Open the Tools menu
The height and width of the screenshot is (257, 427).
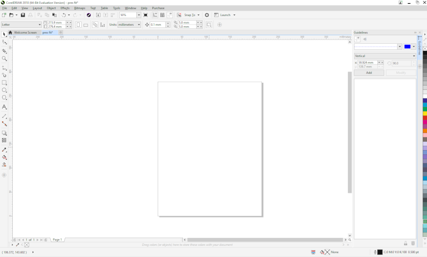(x=117, y=8)
